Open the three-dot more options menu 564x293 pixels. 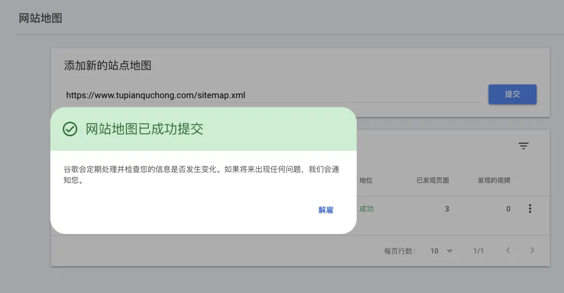tap(530, 209)
